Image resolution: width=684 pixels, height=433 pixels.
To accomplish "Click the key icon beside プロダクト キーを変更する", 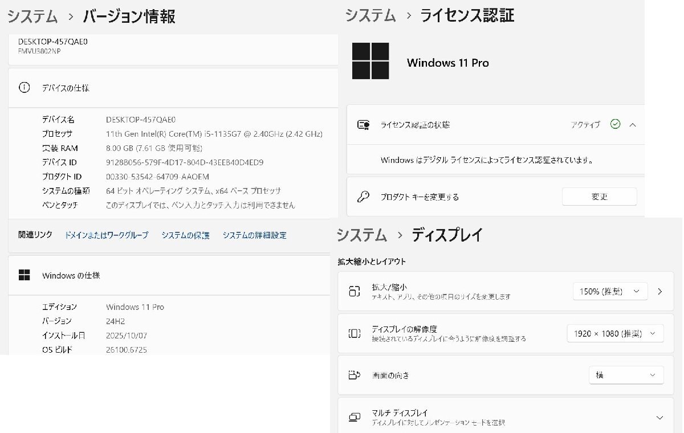I will pyautogui.click(x=363, y=197).
